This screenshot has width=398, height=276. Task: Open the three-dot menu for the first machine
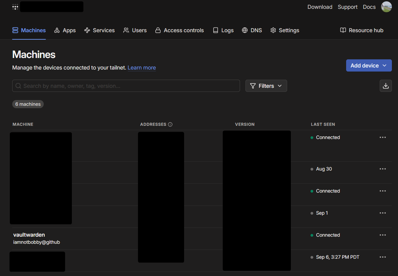(383, 137)
